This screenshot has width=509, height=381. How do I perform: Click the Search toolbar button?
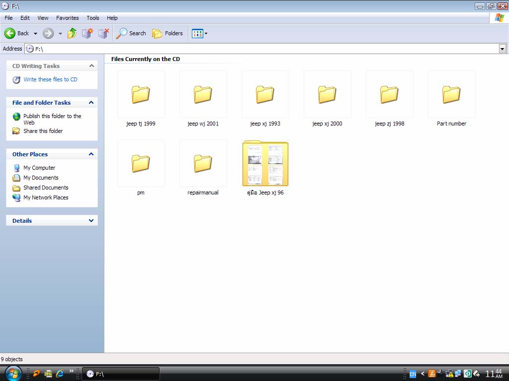[x=131, y=33]
